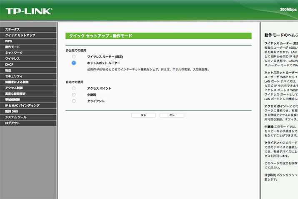Image resolution: width=298 pixels, height=199 pixels.
Task: Click the TP-LINK logo
Action: [28, 11]
